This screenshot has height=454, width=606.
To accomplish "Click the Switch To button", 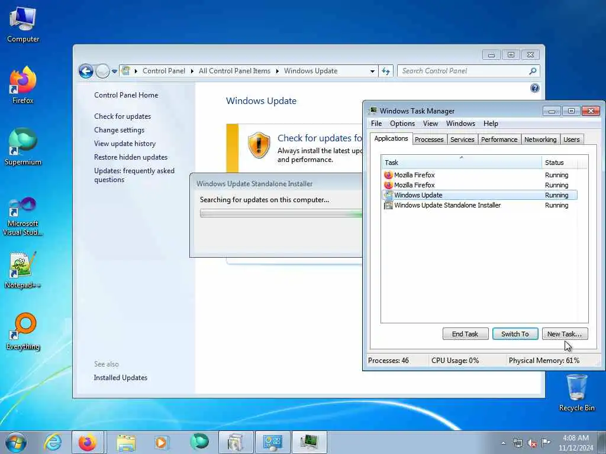I will click(515, 334).
